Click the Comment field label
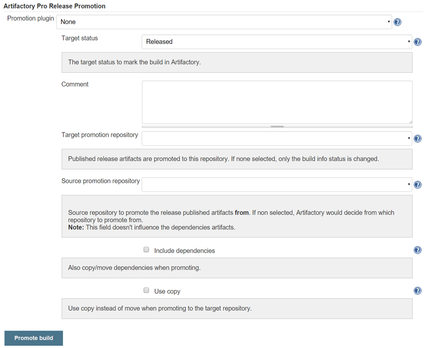426x348 pixels. click(x=75, y=84)
